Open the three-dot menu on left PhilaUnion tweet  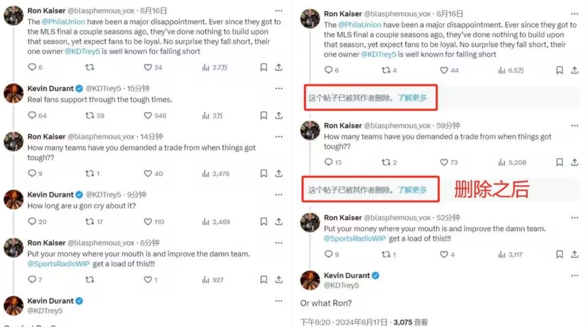tap(278, 11)
